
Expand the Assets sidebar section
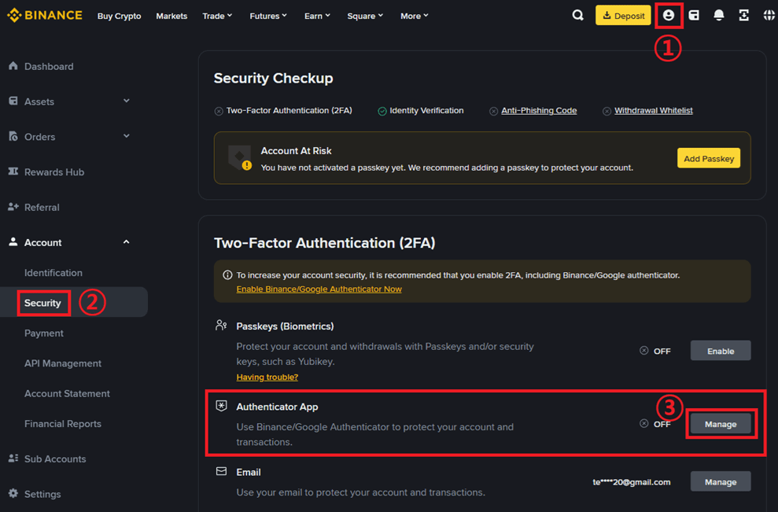click(x=127, y=101)
